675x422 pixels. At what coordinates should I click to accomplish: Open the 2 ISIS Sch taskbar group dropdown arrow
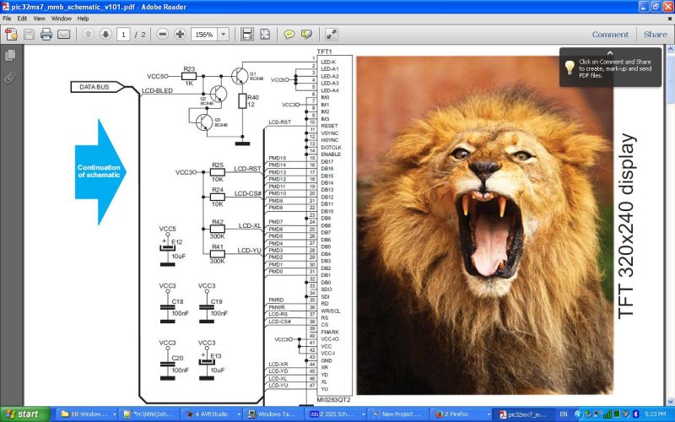[x=363, y=414]
